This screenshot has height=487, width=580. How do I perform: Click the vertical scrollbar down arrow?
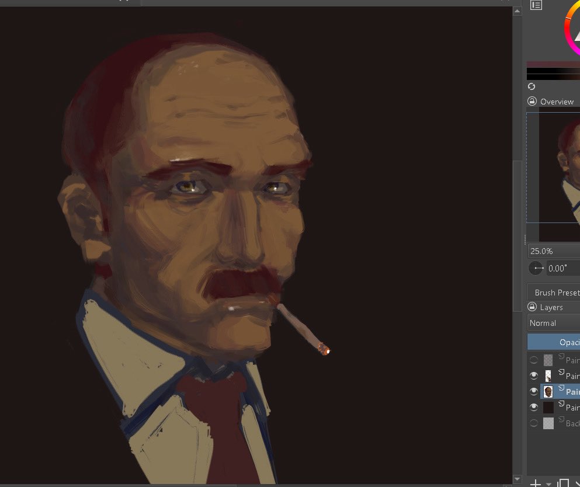[x=517, y=479]
